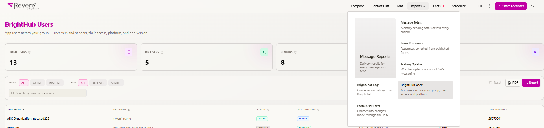Image resolution: width=544 pixels, height=128 pixels.
Task: Click the Reset filters button
Action: pyautogui.click(x=495, y=83)
